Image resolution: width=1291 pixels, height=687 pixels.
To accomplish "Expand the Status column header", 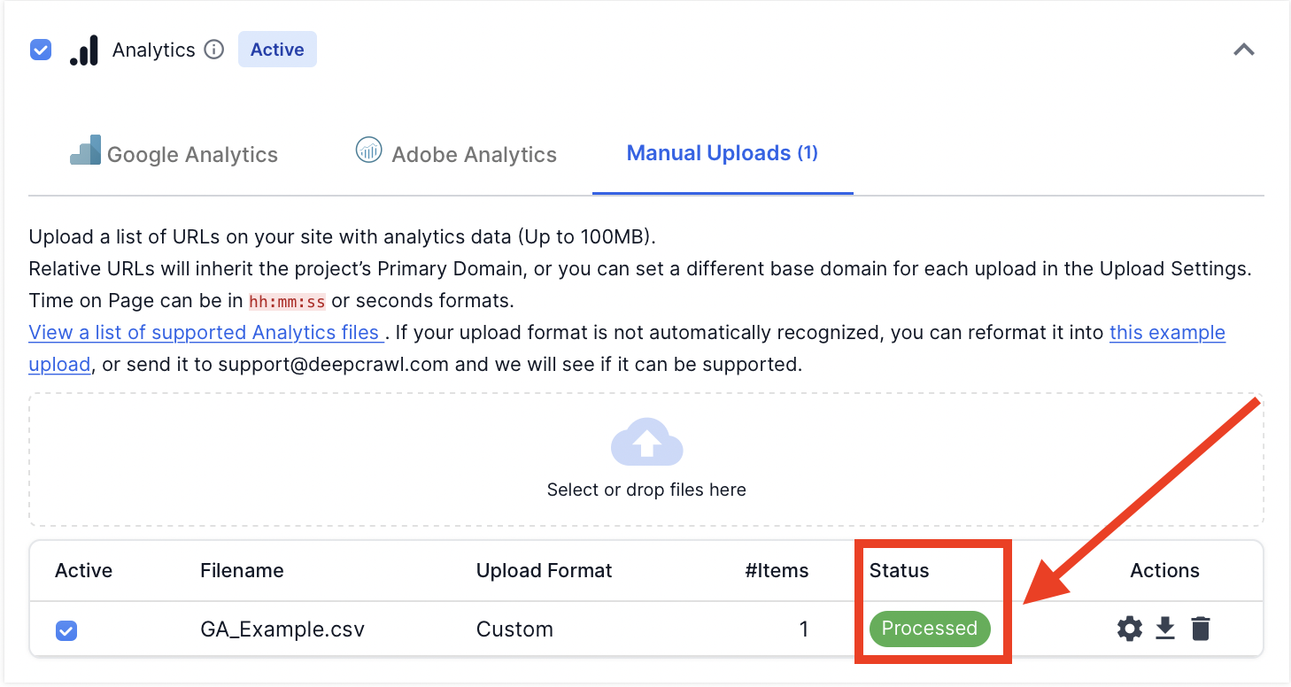I will pyautogui.click(x=899, y=571).
